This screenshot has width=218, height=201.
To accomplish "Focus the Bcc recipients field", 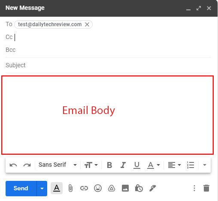I will click(108, 50).
